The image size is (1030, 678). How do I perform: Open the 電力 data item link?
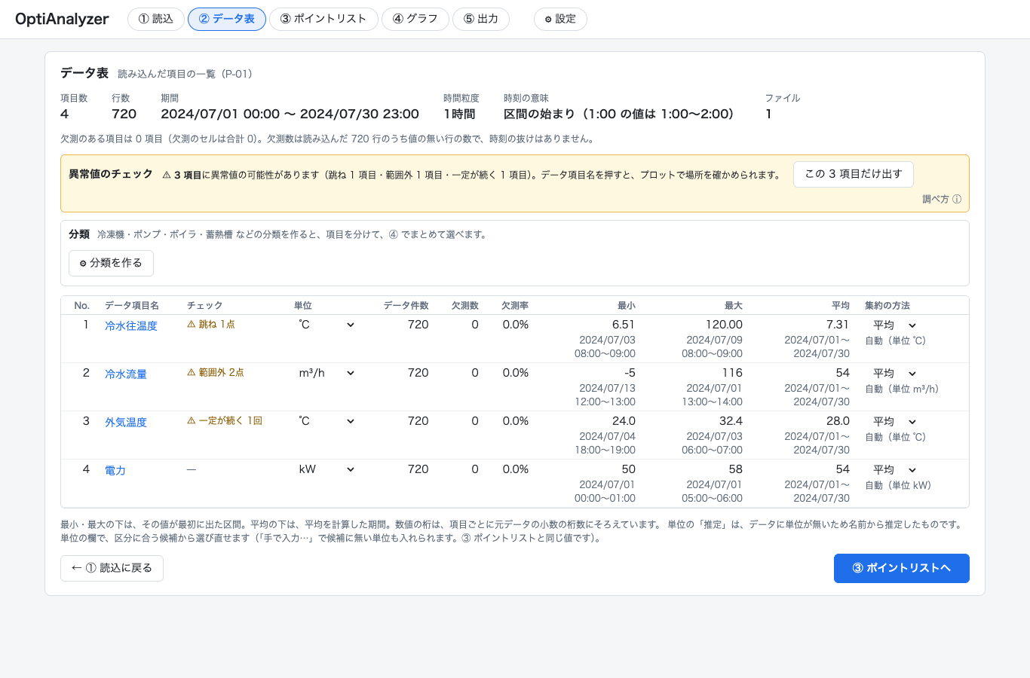coord(115,470)
